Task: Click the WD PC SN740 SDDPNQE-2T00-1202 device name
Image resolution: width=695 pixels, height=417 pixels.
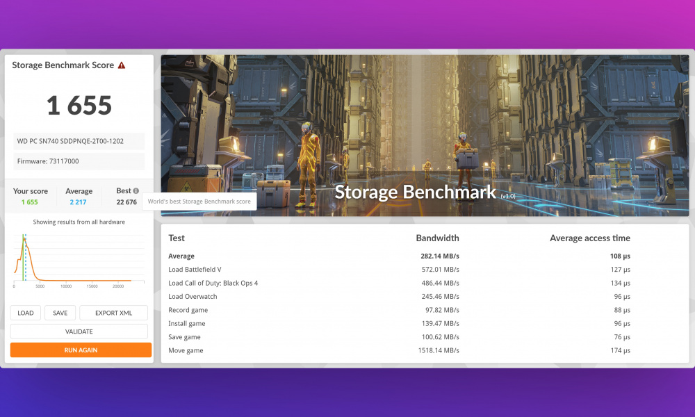Action: 70,141
